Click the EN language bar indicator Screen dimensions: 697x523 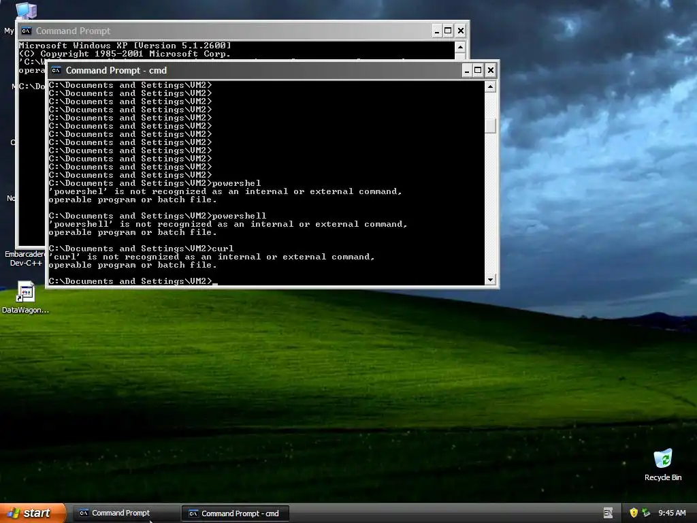pos(608,513)
